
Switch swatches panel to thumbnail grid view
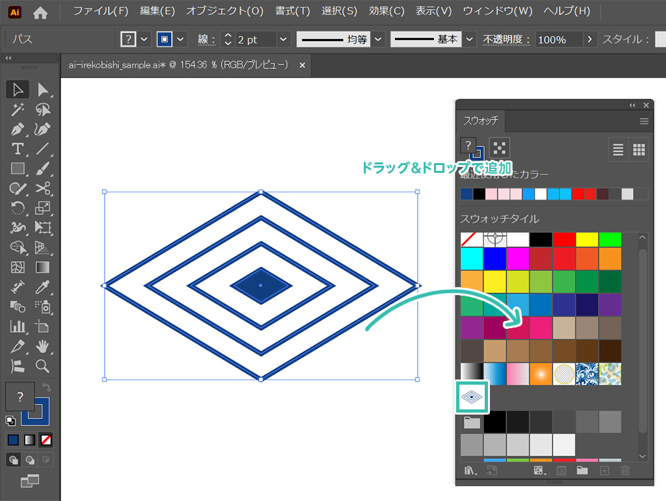point(639,150)
